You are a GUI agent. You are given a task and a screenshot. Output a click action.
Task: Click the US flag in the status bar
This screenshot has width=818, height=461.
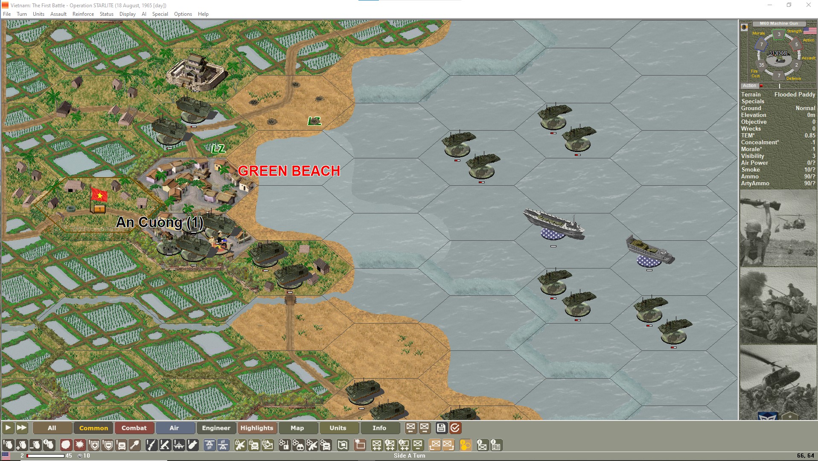point(6,456)
